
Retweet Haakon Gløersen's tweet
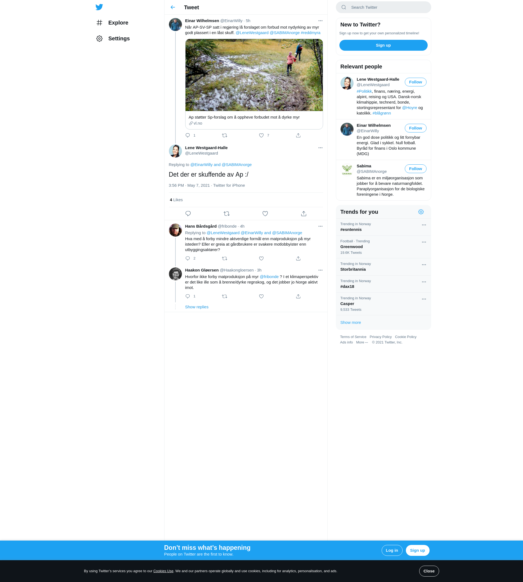pos(225,296)
